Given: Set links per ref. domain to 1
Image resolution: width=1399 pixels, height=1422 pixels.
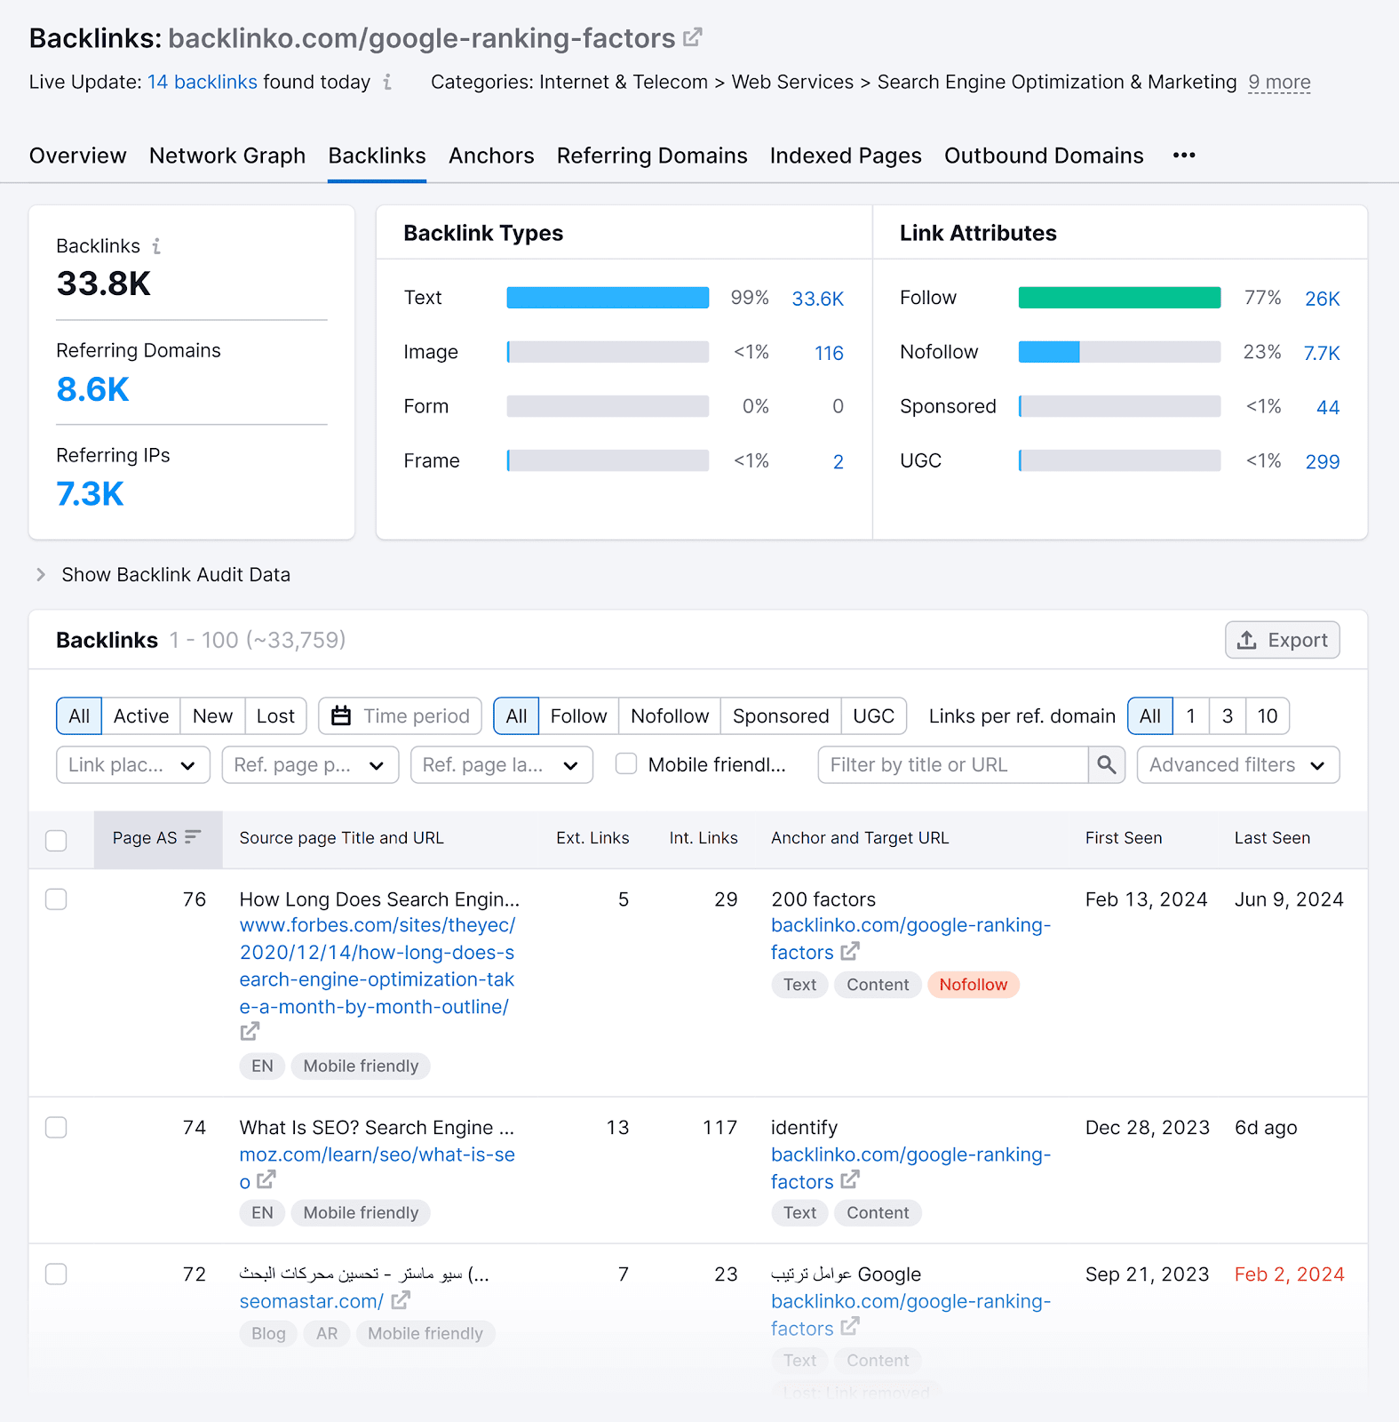Looking at the screenshot, I should [x=1191, y=716].
